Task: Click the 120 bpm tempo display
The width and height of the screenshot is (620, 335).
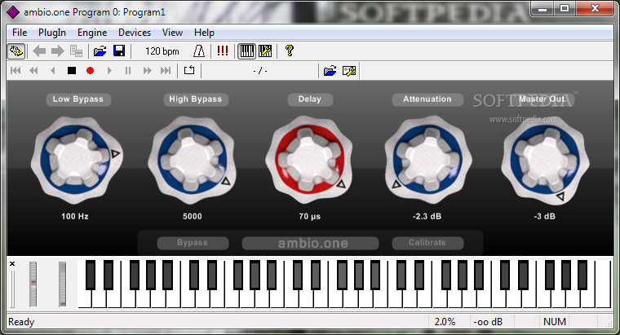Action: coord(162,51)
